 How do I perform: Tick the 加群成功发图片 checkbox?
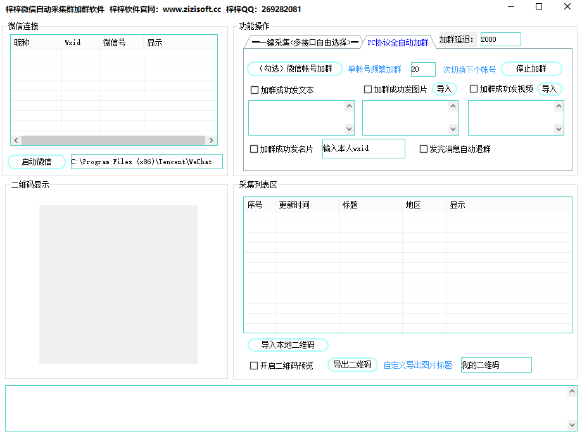pyautogui.click(x=368, y=89)
